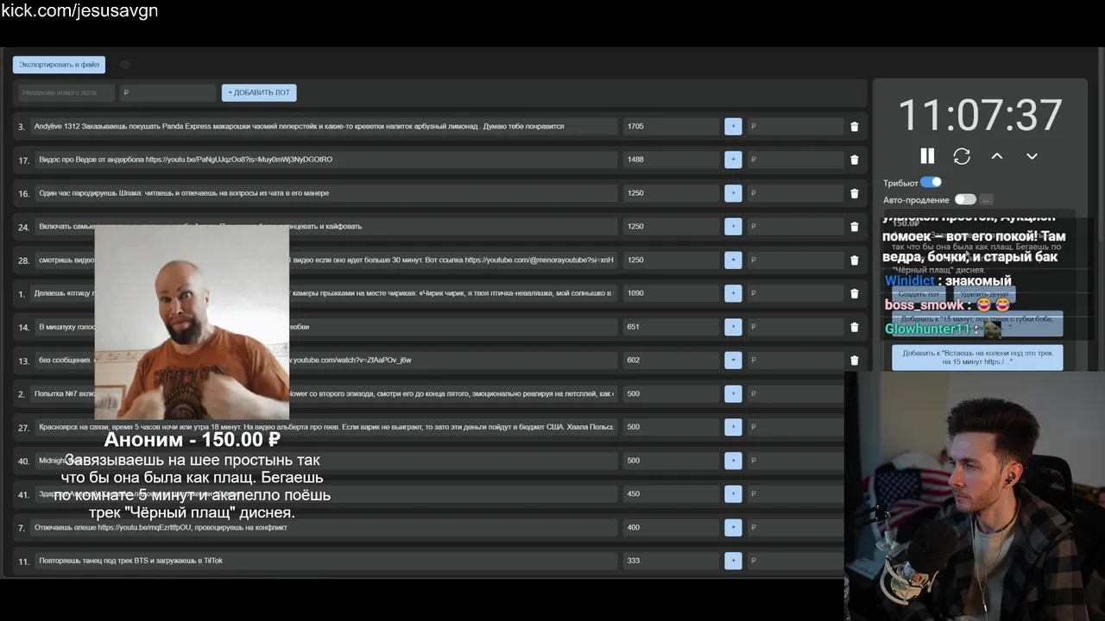This screenshot has height=621, width=1105.
Task: Click the timer display 11:07:37
Action: tap(980, 116)
